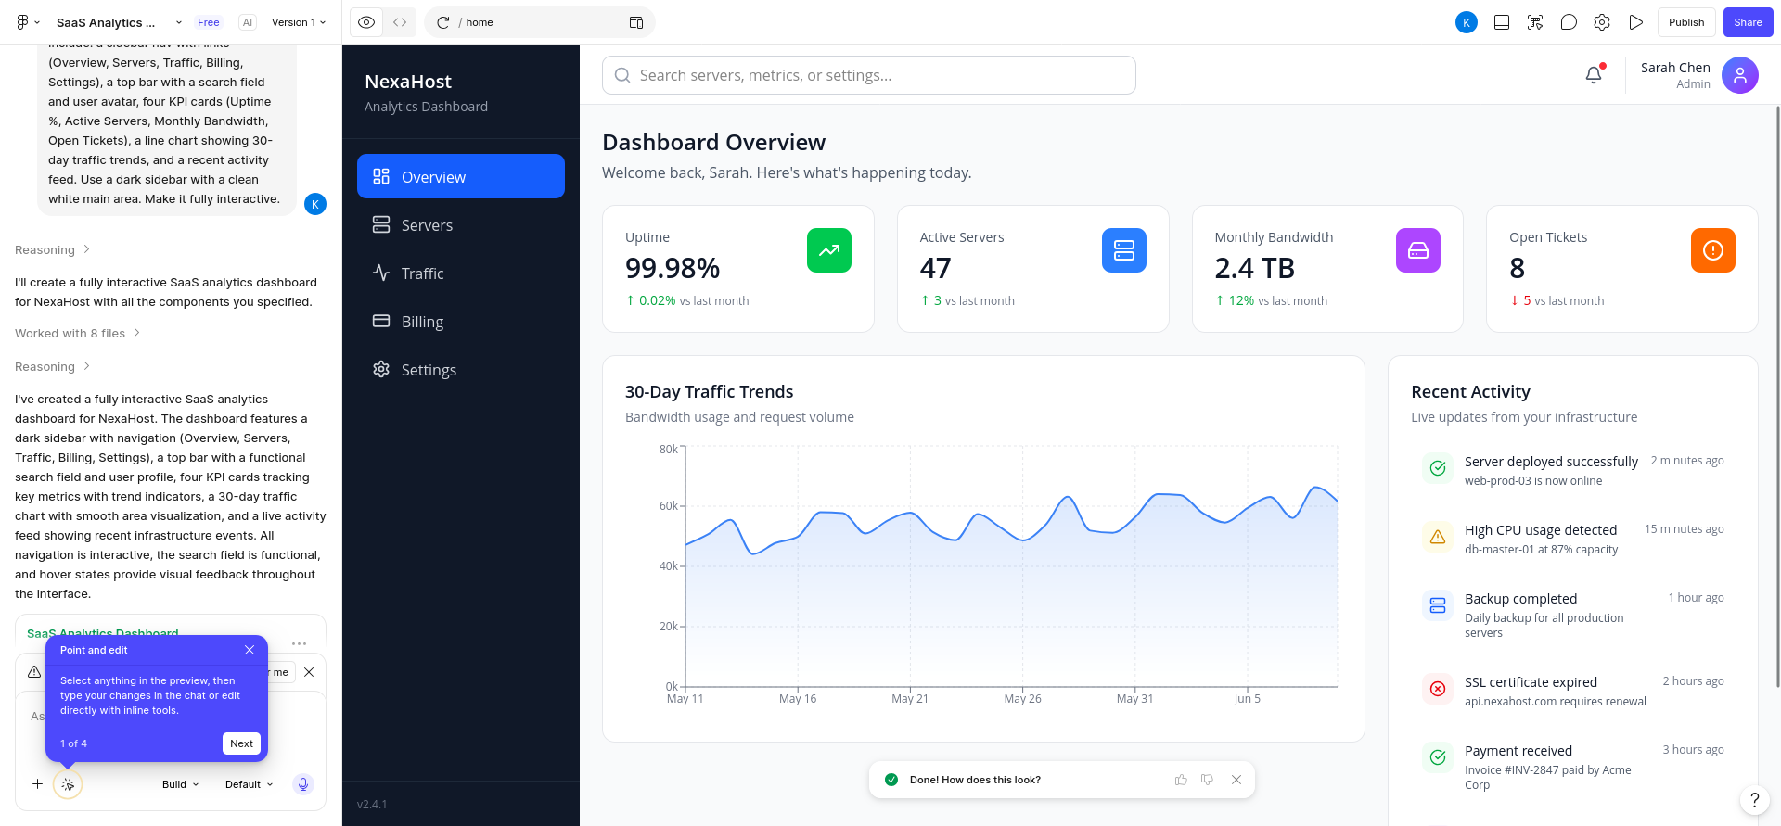Close the Point and edit tooltip
The width and height of the screenshot is (1781, 826).
(x=250, y=650)
